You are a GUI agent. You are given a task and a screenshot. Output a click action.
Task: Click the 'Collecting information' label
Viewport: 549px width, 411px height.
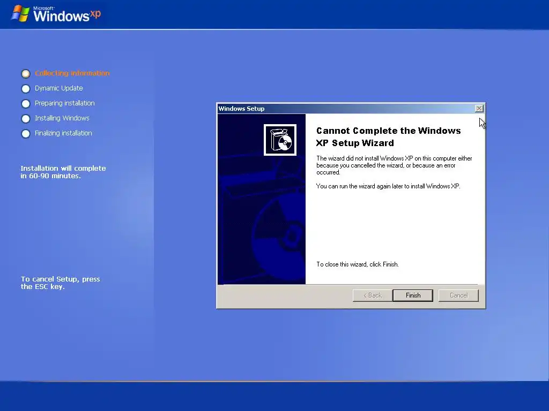pos(72,73)
